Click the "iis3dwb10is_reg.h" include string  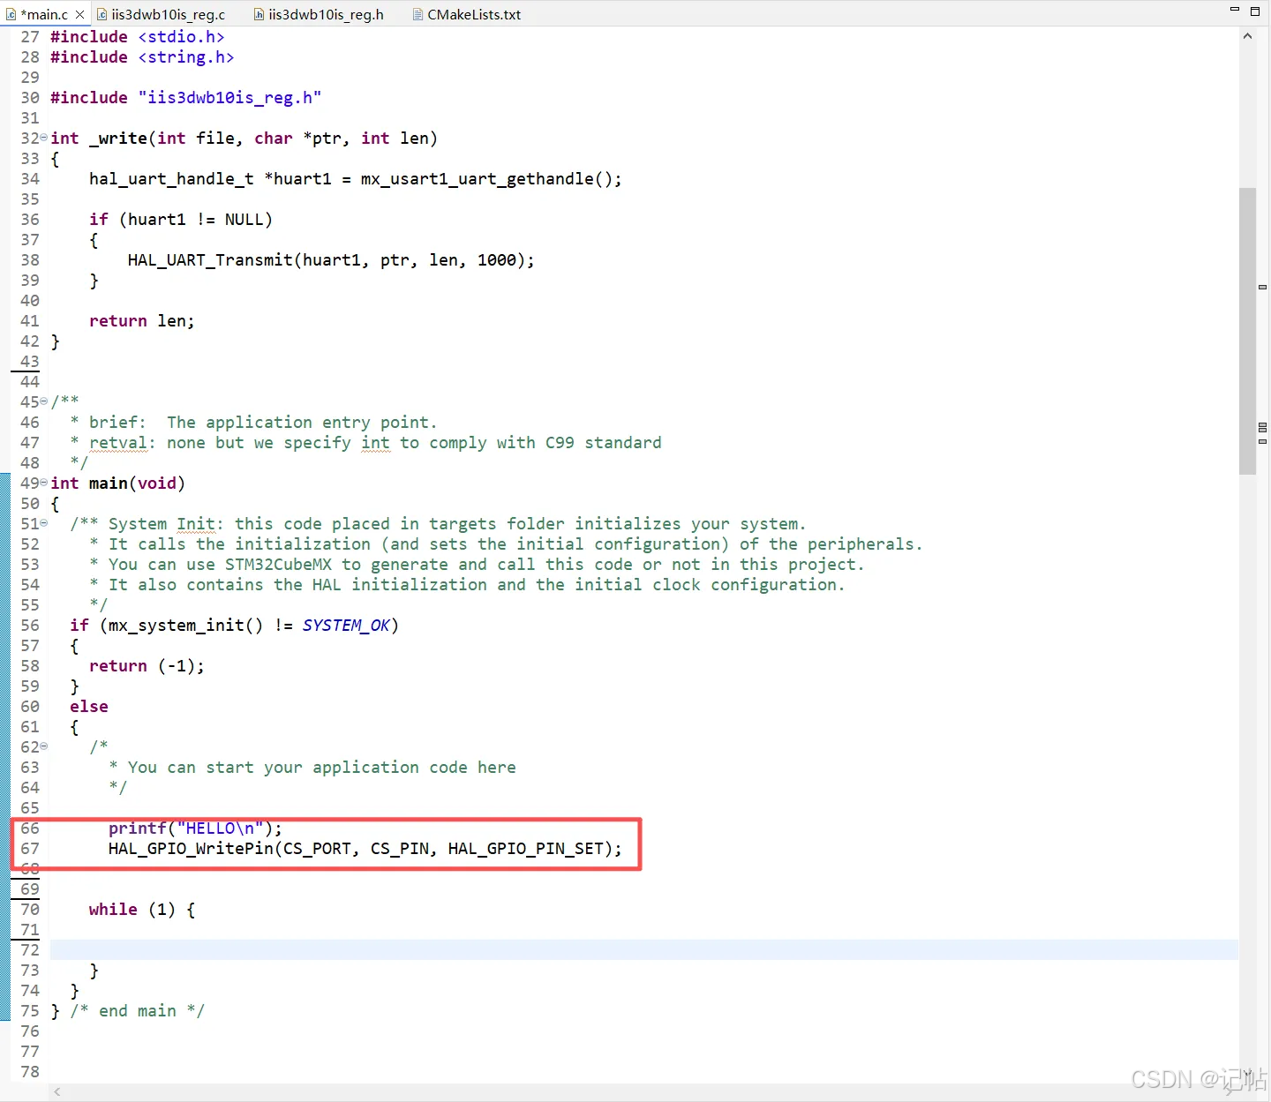(x=229, y=98)
